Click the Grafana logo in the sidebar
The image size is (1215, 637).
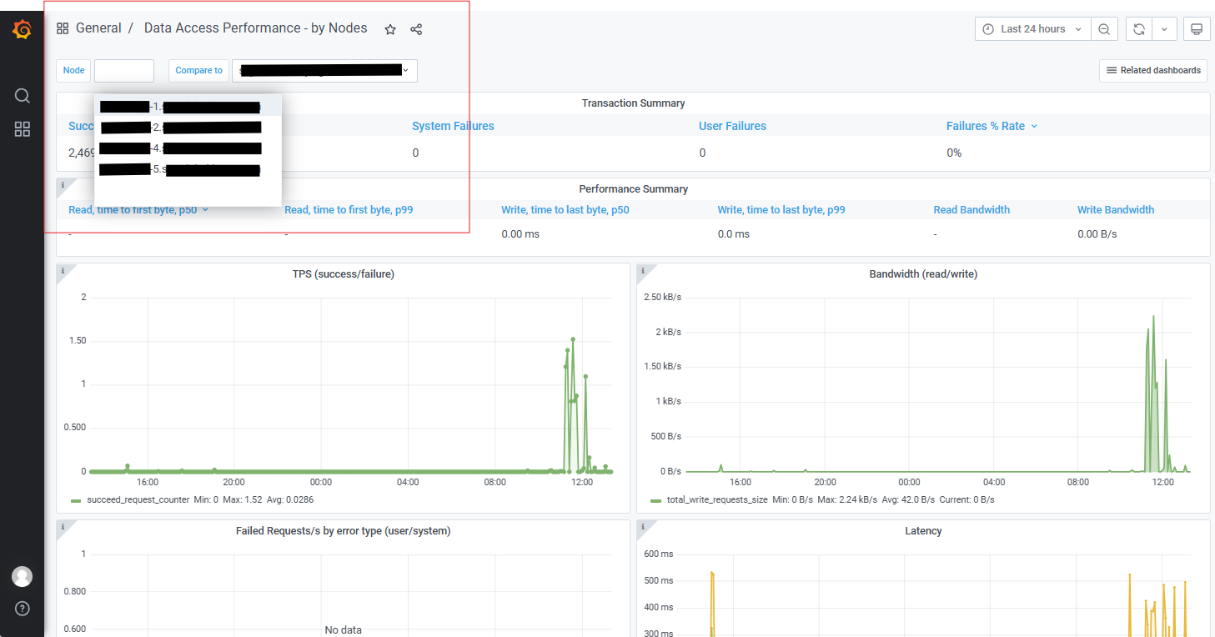(22, 28)
